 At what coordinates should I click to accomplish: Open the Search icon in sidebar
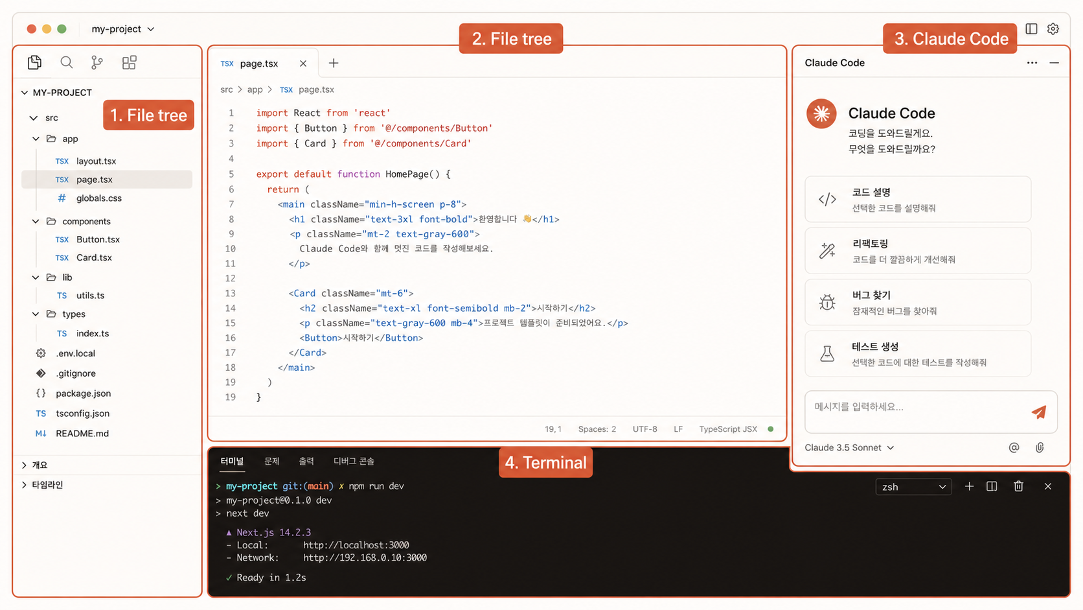coord(66,62)
